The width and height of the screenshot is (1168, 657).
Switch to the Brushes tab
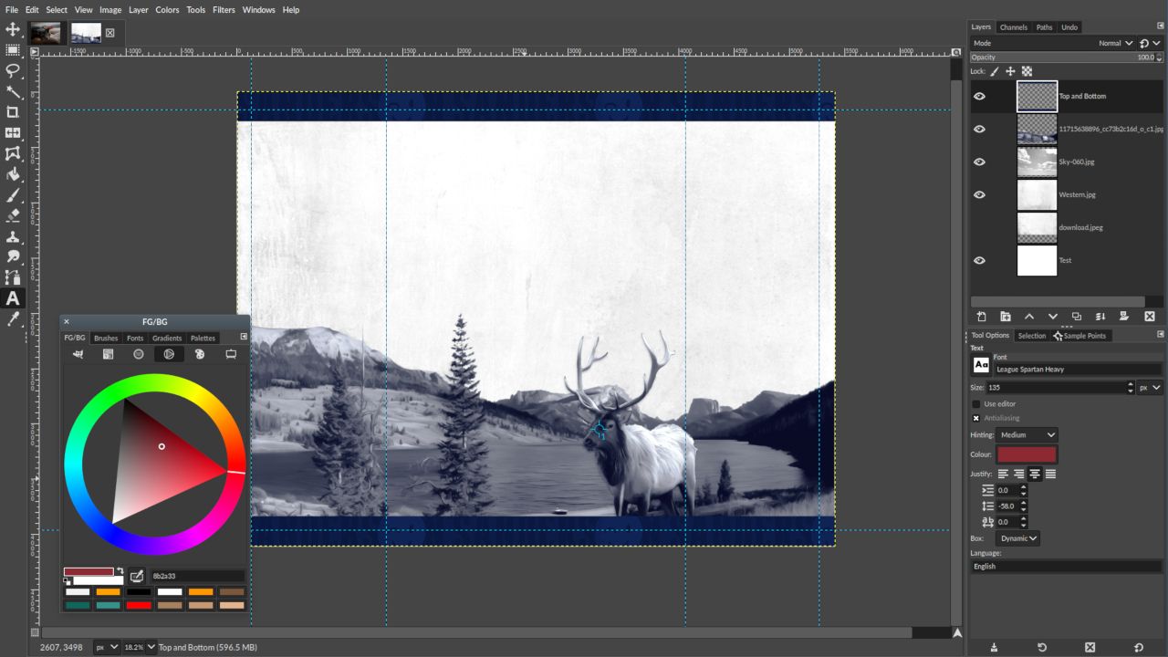[106, 338]
